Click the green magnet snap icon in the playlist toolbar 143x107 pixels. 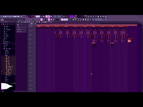(19, 22)
